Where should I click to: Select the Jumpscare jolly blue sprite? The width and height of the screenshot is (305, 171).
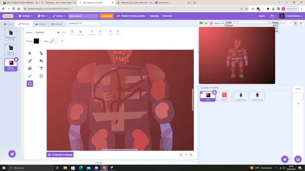tap(241, 96)
